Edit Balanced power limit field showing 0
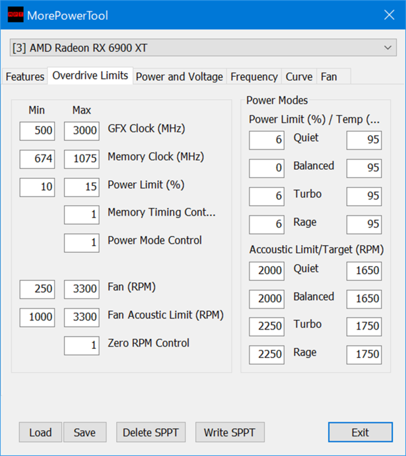Image resolution: width=406 pixels, height=456 pixels. coord(266,168)
